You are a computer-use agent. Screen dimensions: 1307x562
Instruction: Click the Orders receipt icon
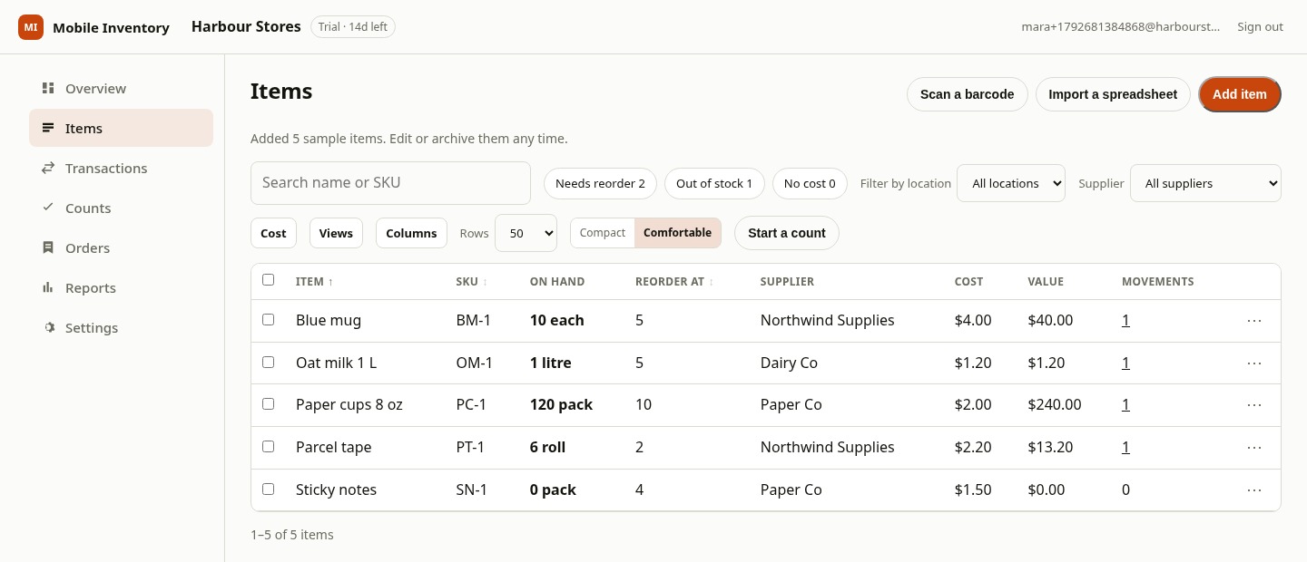tap(48, 247)
